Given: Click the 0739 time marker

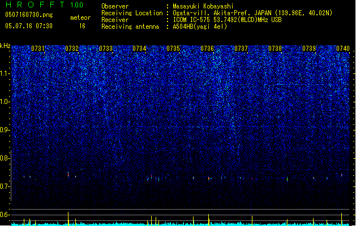Looking at the screenshot, I should coord(309,49).
